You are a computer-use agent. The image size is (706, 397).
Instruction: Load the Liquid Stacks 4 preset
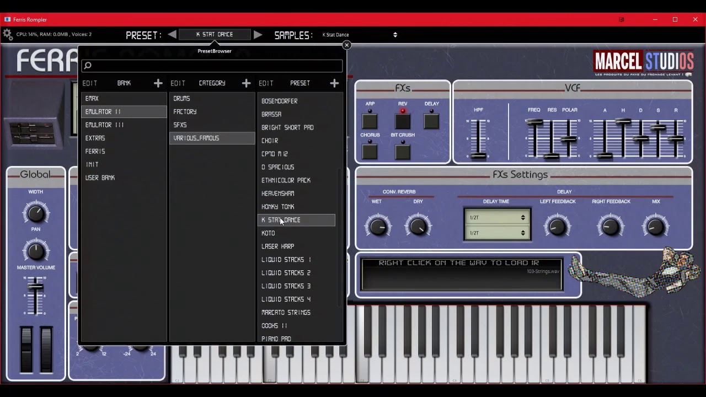(297, 299)
